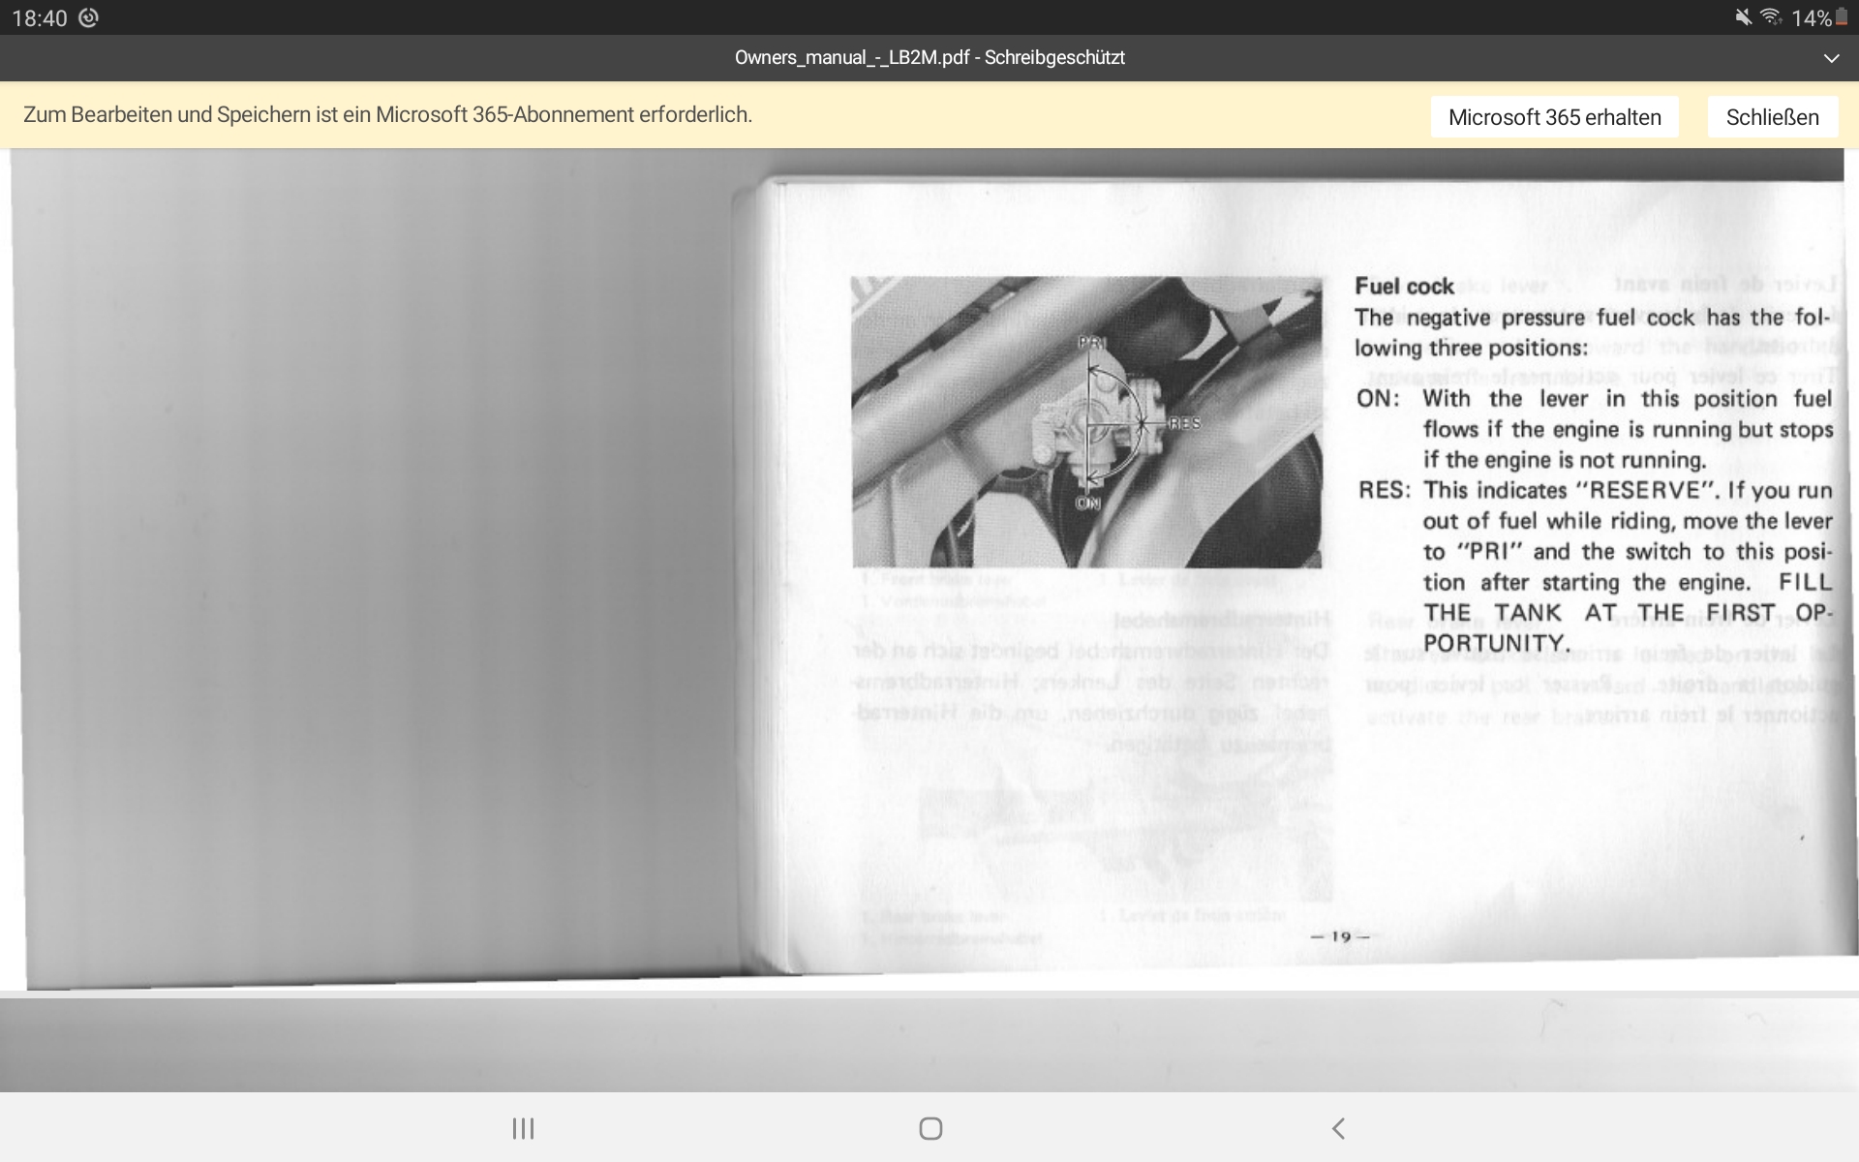Click the Microsoft 365 erhalten button

click(1555, 117)
